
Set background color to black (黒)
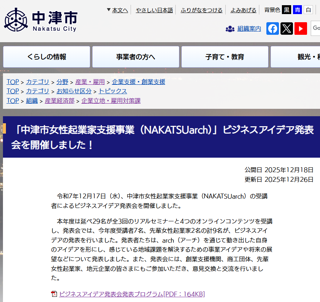pos(287,10)
